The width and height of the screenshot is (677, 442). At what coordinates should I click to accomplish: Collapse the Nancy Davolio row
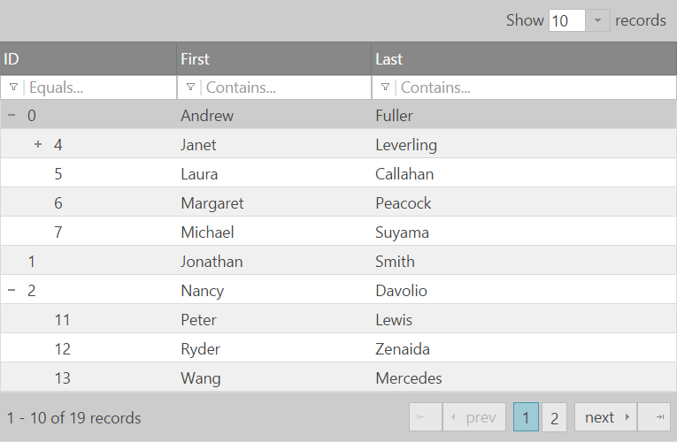12,291
